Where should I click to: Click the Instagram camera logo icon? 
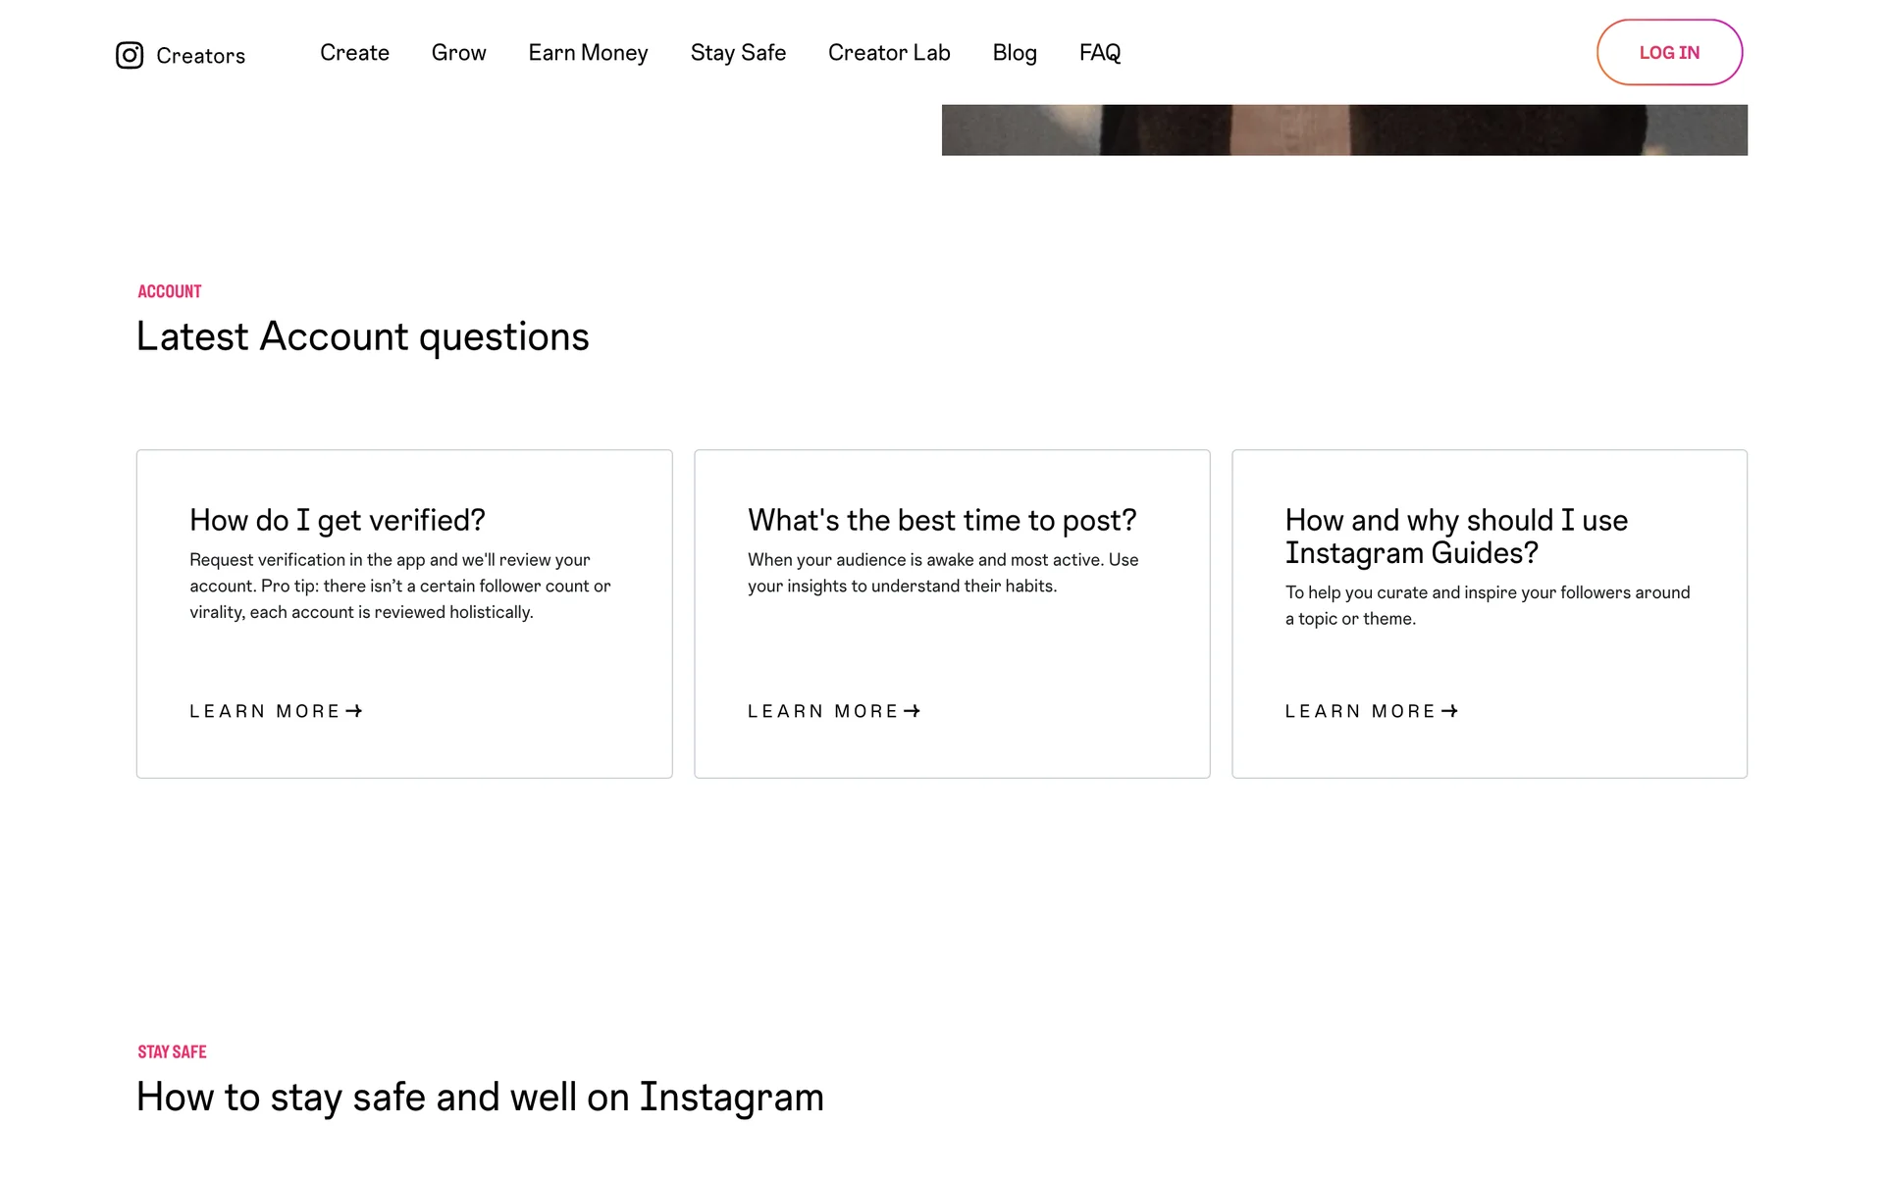(x=130, y=55)
